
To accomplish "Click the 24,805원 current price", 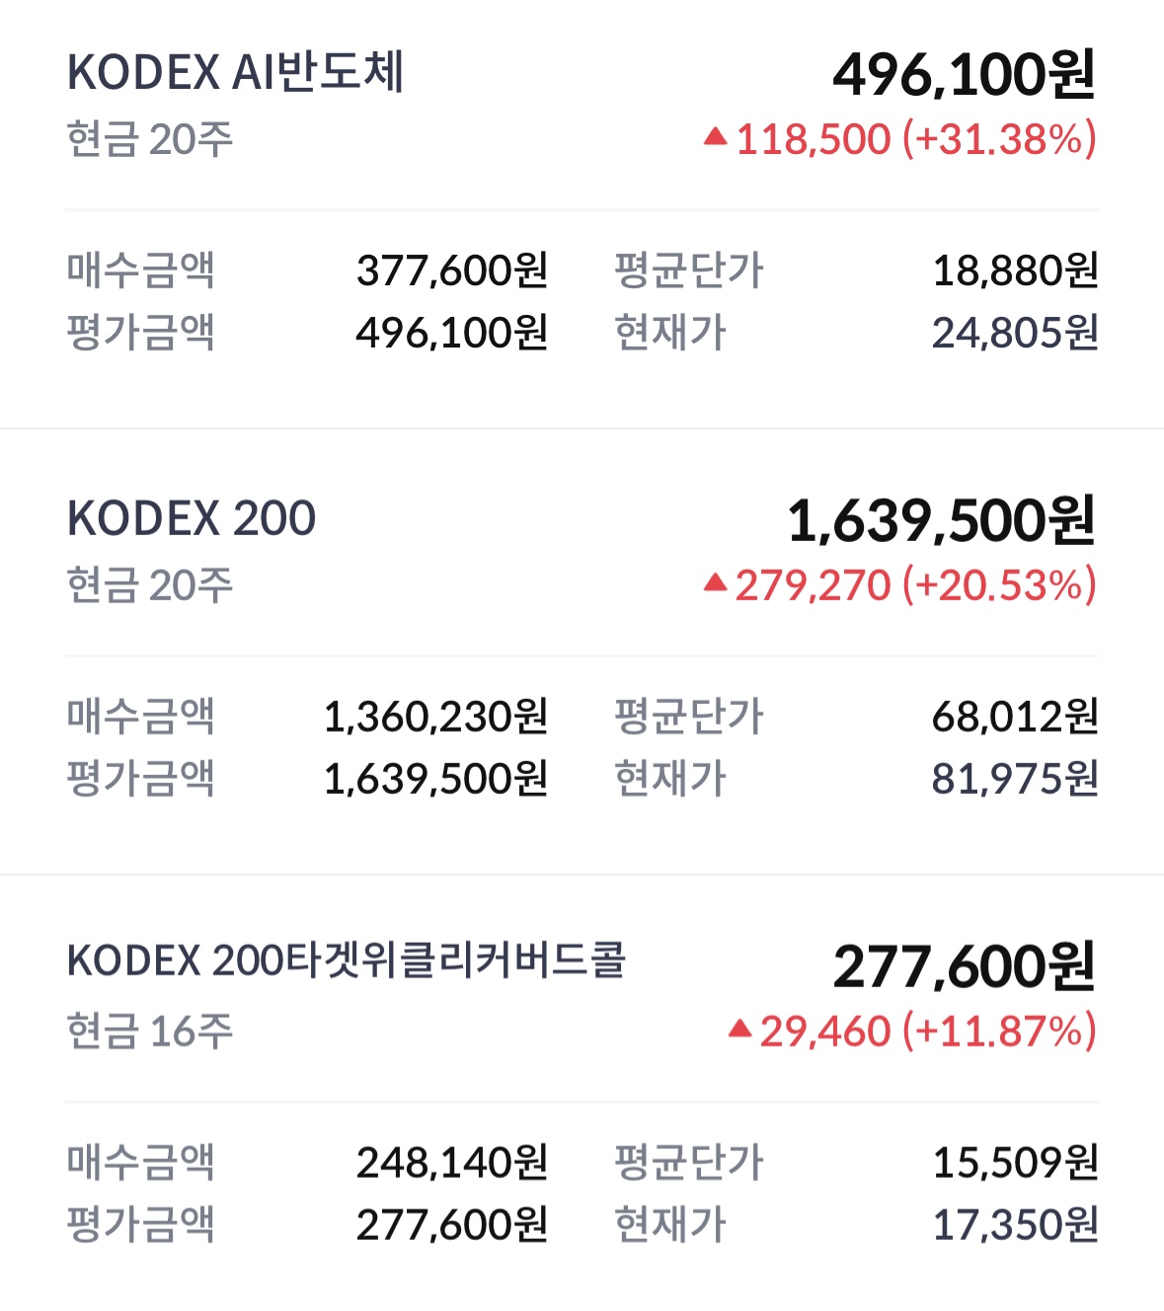I will (x=1015, y=333).
